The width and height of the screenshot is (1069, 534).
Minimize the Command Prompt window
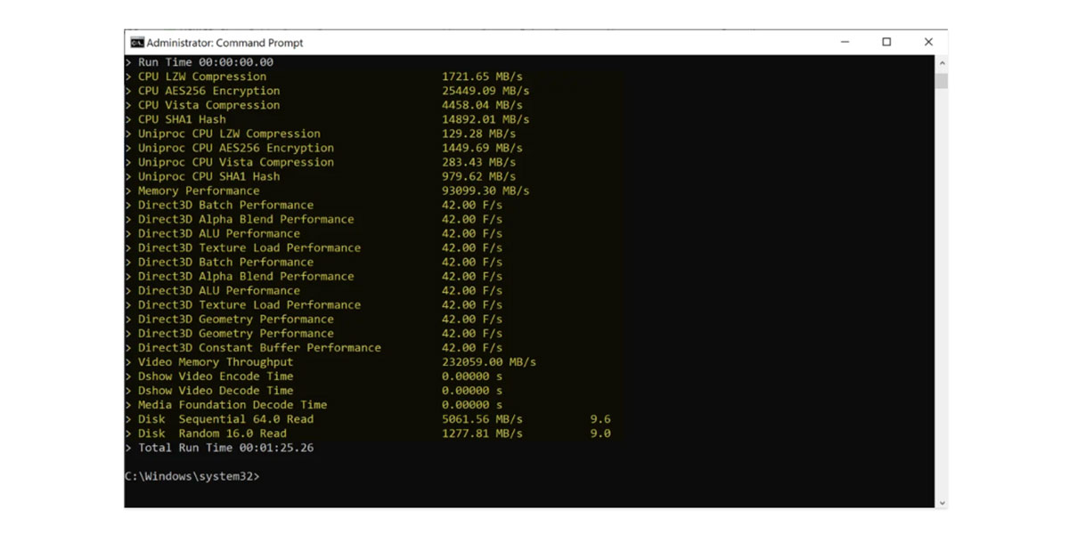[845, 42]
